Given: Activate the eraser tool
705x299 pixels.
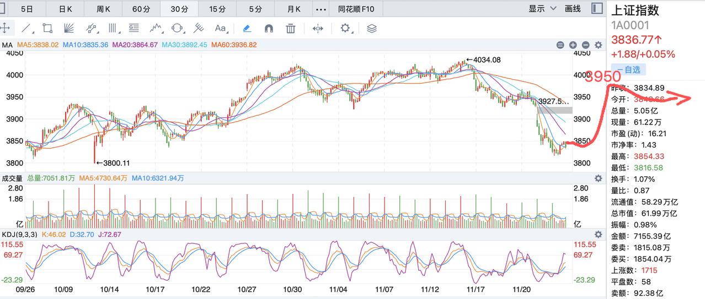Looking at the screenshot, I should pyautogui.click(x=247, y=28).
